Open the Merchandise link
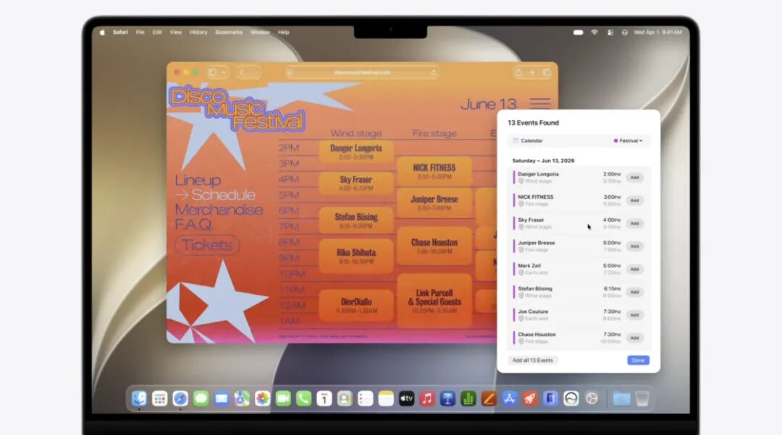 [219, 210]
